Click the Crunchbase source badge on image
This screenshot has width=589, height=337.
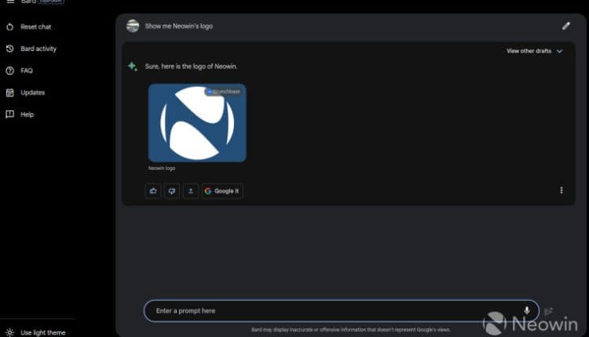click(x=224, y=92)
